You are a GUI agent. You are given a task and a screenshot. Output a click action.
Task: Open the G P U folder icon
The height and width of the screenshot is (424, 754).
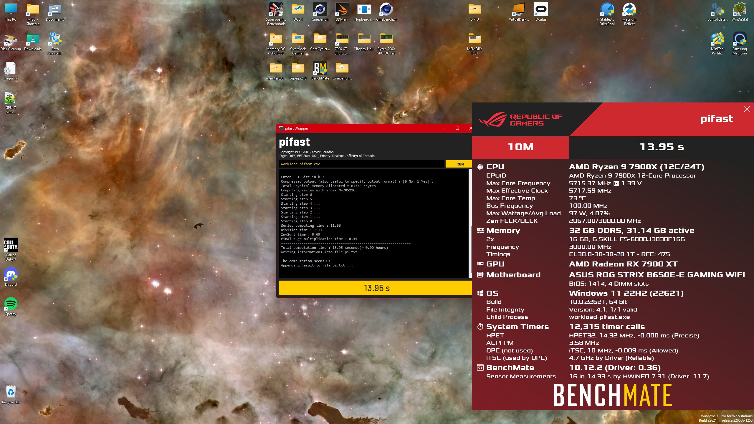(474, 12)
